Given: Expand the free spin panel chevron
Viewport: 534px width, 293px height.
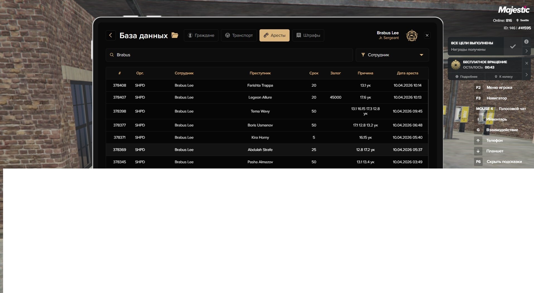Looking at the screenshot, I should pos(526,75).
